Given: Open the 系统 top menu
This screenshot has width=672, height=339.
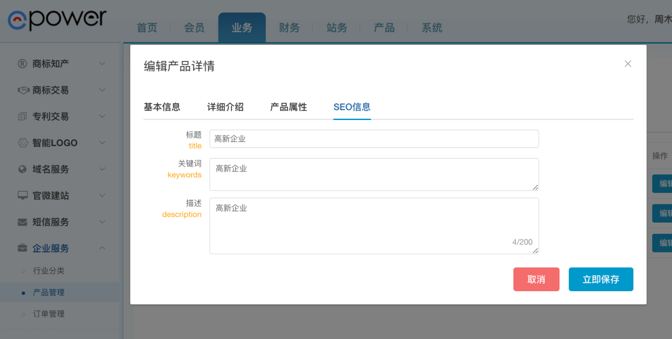Looking at the screenshot, I should (x=432, y=28).
